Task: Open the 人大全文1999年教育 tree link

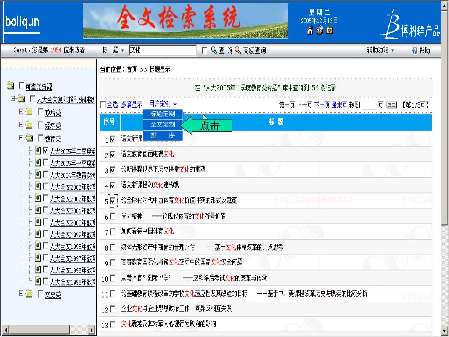Action: 73,235
